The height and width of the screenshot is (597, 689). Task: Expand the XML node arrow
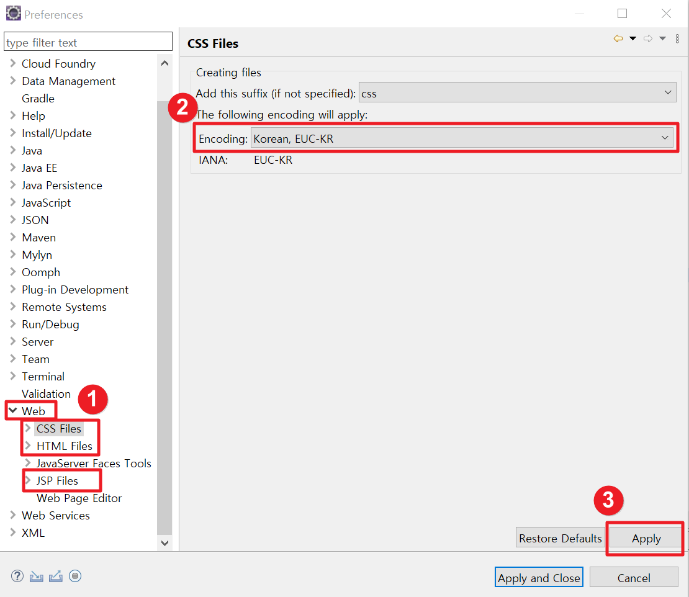(x=13, y=532)
